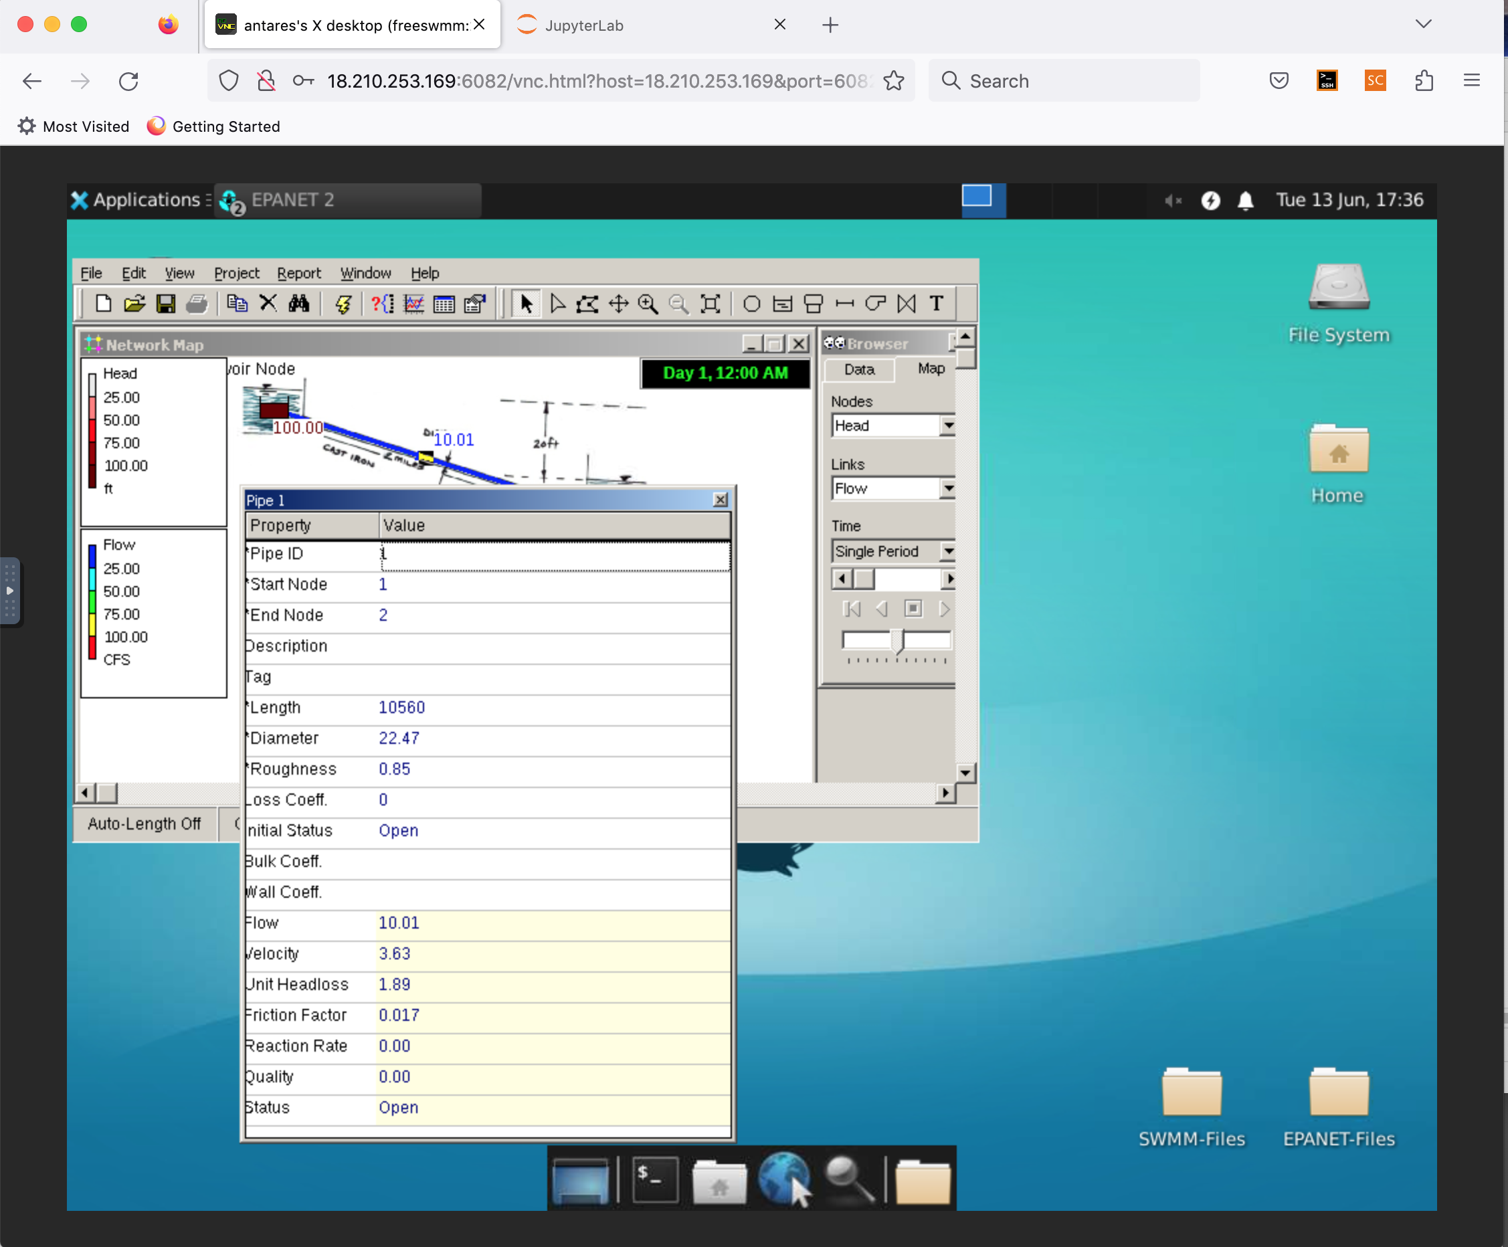Select the Add Label text tool
Screen dimensions: 1508x1247
point(937,304)
